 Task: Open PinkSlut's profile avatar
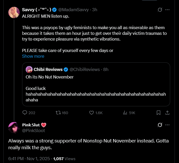[14, 128]
